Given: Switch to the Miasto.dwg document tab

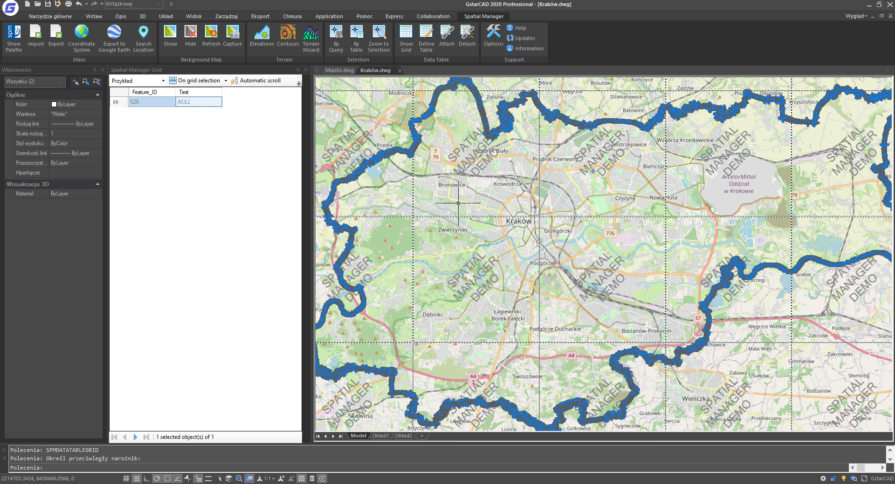Looking at the screenshot, I should click(339, 70).
